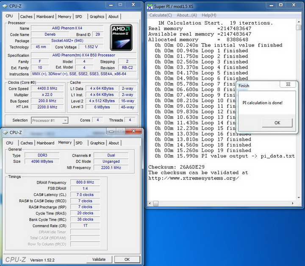Click the Super PI title bar icon

click(150, 6)
